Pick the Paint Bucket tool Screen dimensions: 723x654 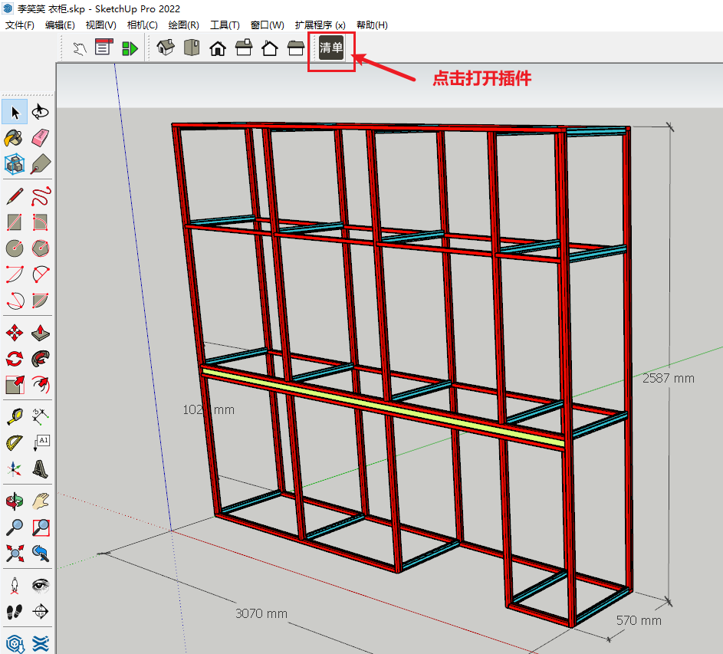tap(15, 138)
